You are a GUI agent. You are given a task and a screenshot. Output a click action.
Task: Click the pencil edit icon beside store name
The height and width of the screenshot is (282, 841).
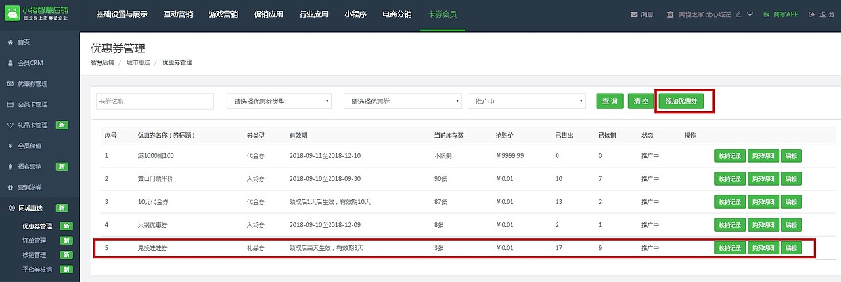point(739,14)
